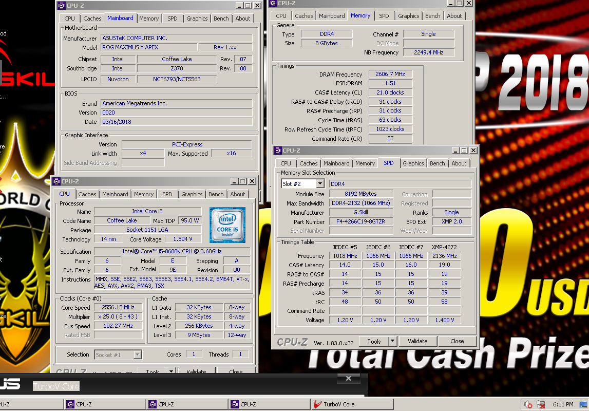Click the F4-4266C19-8GTZR part number field
The width and height of the screenshot is (589, 411).
click(x=360, y=221)
